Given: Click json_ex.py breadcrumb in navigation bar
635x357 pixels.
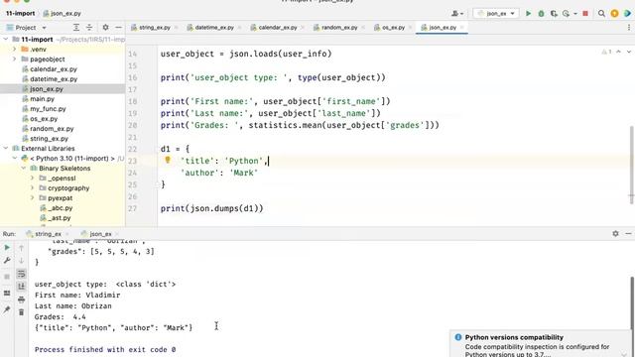Looking at the screenshot, I should 62,13.
